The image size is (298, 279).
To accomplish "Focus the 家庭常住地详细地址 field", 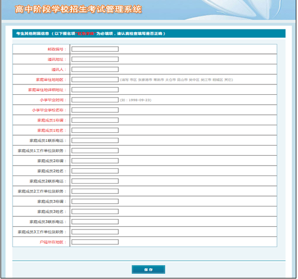I will 95,90.
